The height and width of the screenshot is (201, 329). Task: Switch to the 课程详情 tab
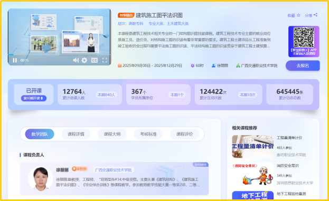click(76, 134)
